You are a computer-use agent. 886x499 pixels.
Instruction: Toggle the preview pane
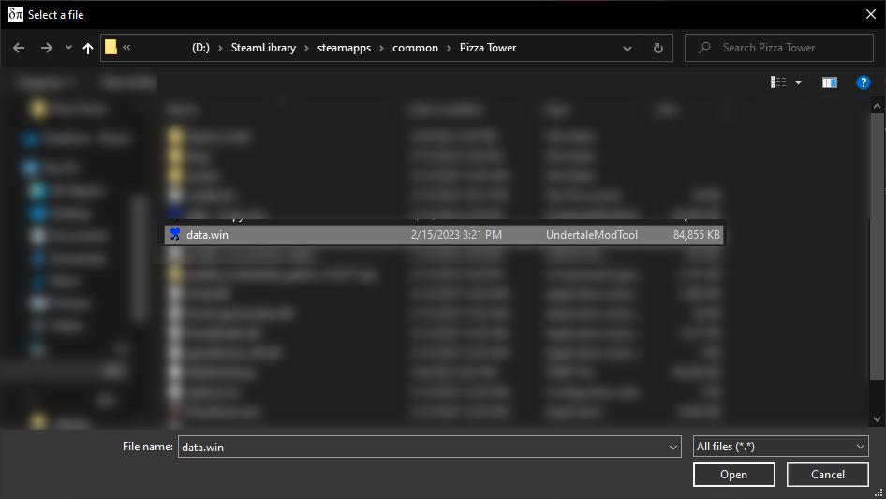829,82
